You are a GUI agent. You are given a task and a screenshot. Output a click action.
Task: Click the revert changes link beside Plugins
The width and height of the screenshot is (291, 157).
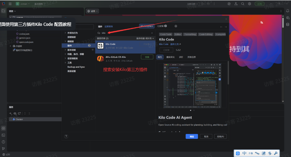(109, 27)
